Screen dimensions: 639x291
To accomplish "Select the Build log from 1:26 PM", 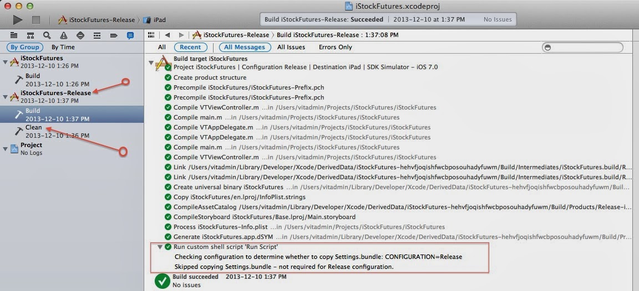I will pos(72,80).
